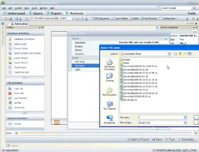Adjust the Zoom slider handle
Image resolution: width=199 pixels, height=152 pixels.
[60, 133]
